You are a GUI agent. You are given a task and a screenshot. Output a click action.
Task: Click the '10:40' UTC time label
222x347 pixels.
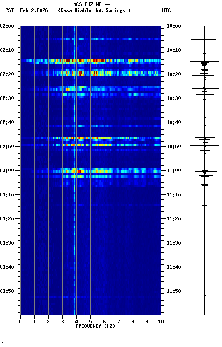(174, 122)
